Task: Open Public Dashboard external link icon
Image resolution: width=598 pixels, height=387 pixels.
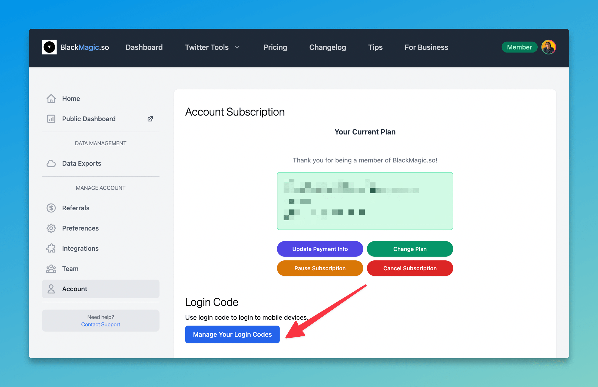Action: [150, 119]
